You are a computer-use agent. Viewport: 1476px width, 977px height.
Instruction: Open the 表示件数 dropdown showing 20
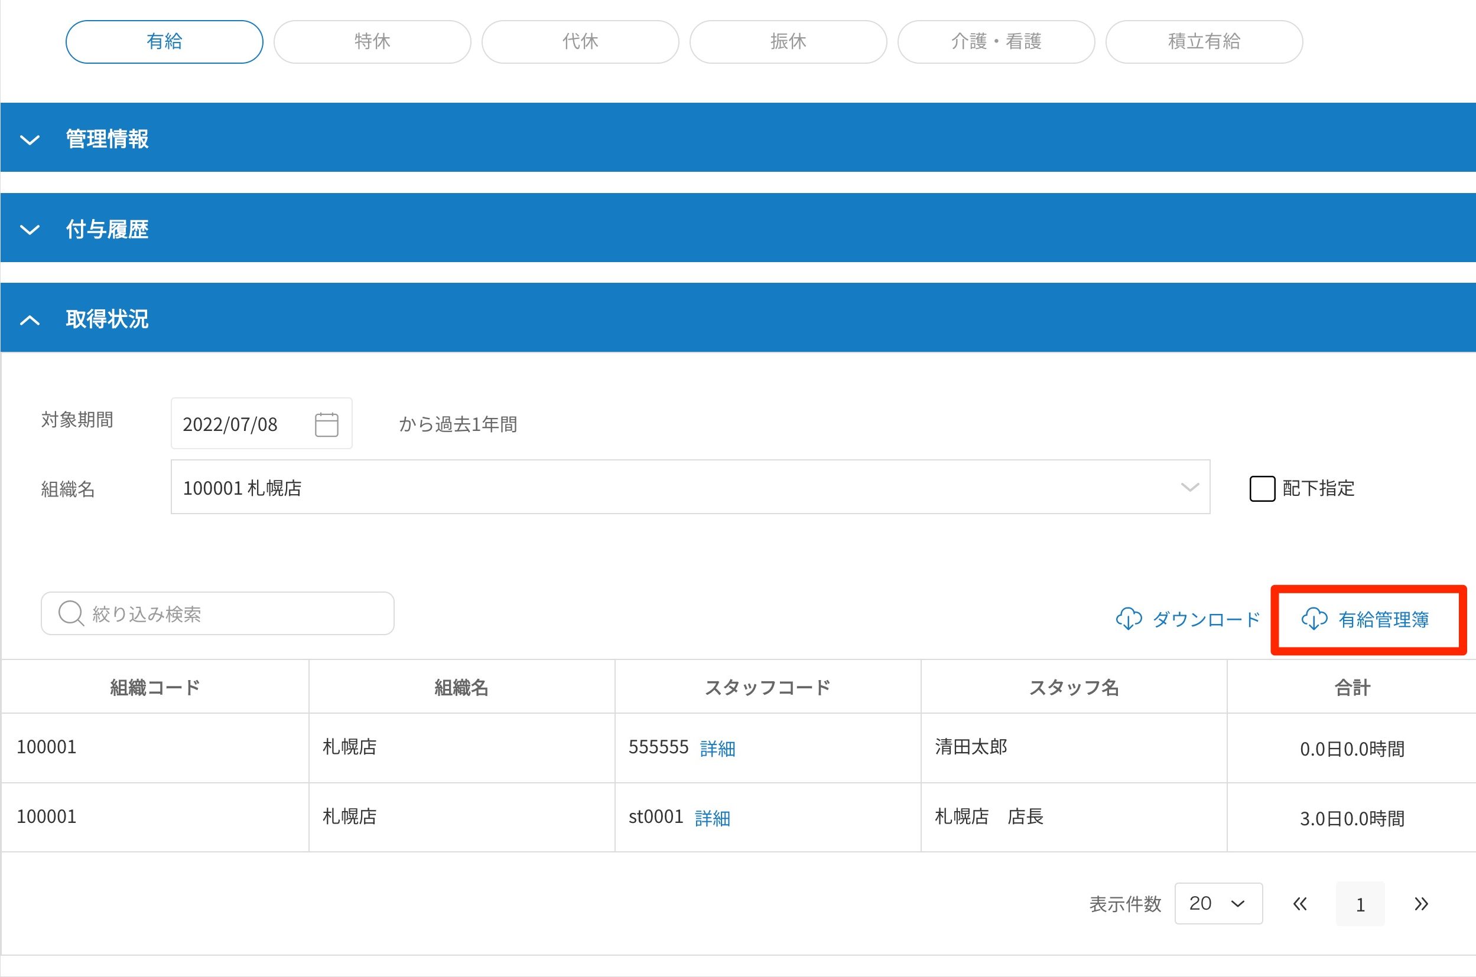tap(1218, 903)
